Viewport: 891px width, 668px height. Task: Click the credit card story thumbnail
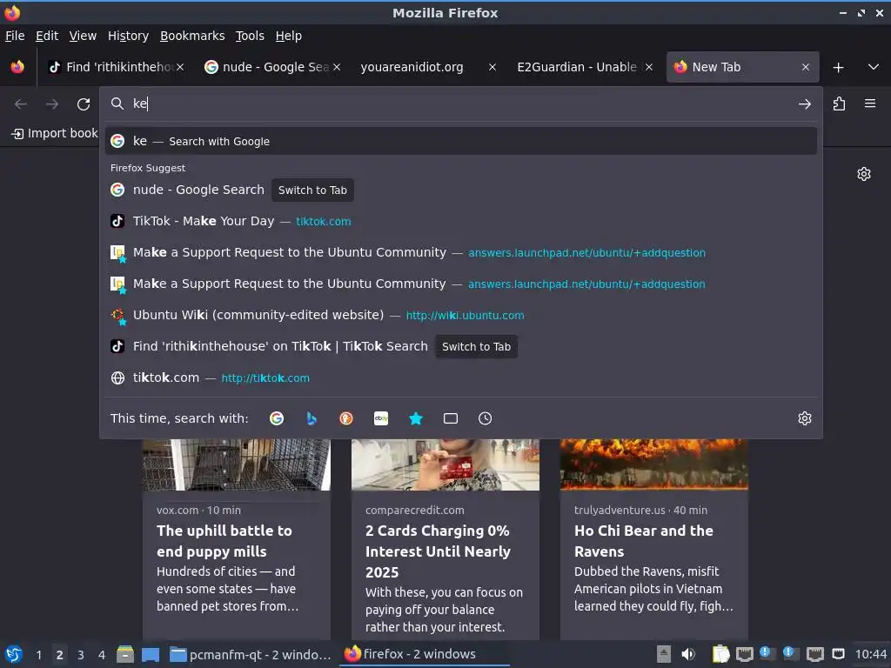(445, 464)
